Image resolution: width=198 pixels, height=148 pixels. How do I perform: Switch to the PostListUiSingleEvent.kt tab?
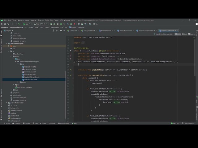tap(146, 31)
